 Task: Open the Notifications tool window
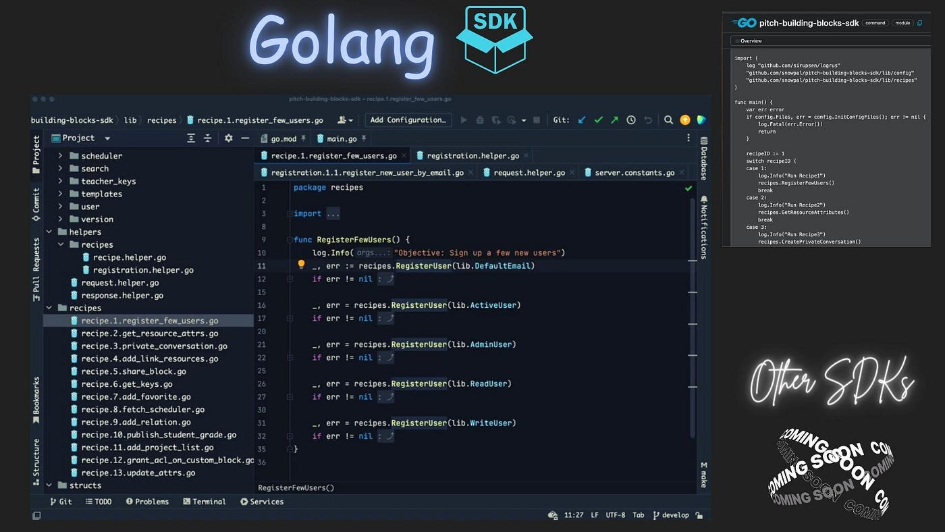click(703, 228)
